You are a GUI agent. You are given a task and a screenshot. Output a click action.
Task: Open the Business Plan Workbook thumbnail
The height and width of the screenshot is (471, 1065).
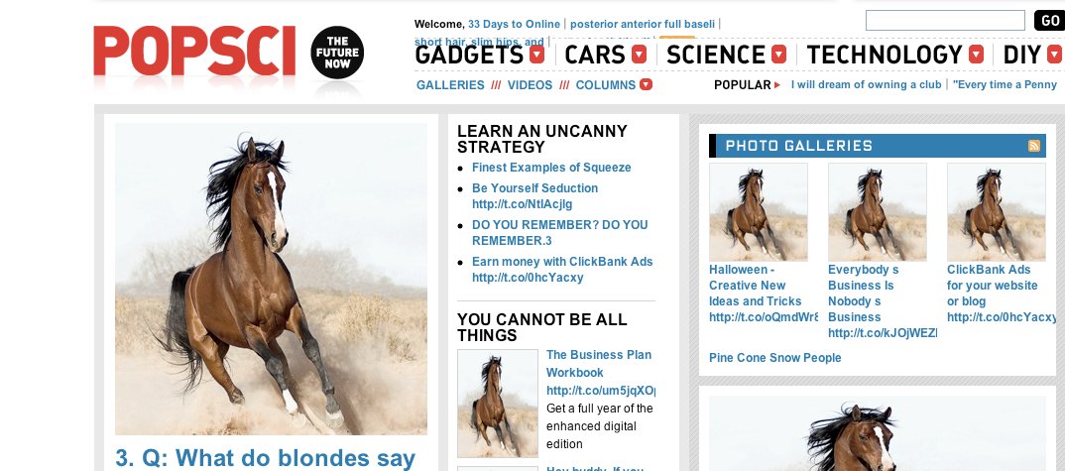tap(498, 403)
